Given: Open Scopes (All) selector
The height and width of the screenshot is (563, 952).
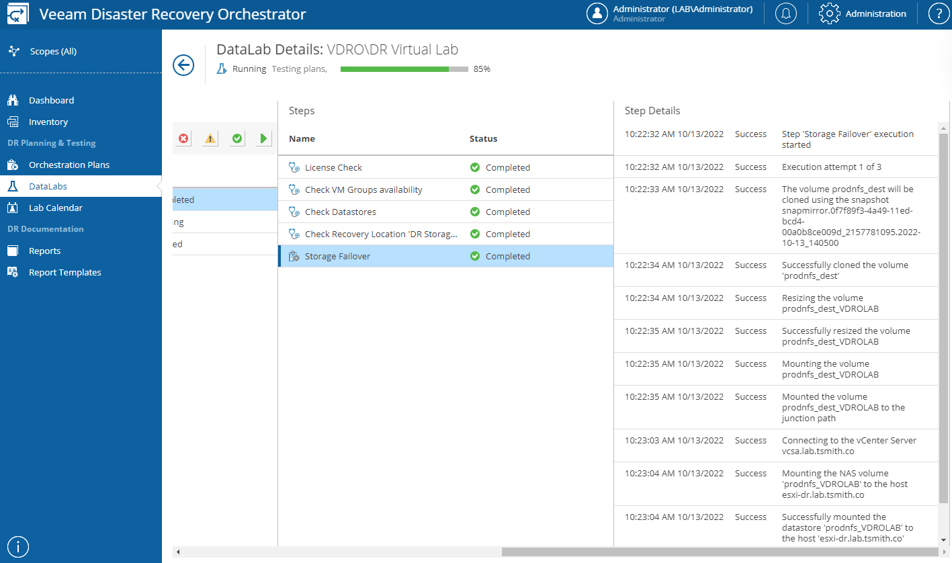Looking at the screenshot, I should point(53,51).
